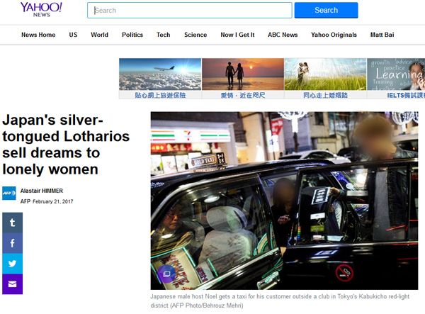Open the airplane travel insurance ad
The image size is (425, 314).
pos(160,79)
